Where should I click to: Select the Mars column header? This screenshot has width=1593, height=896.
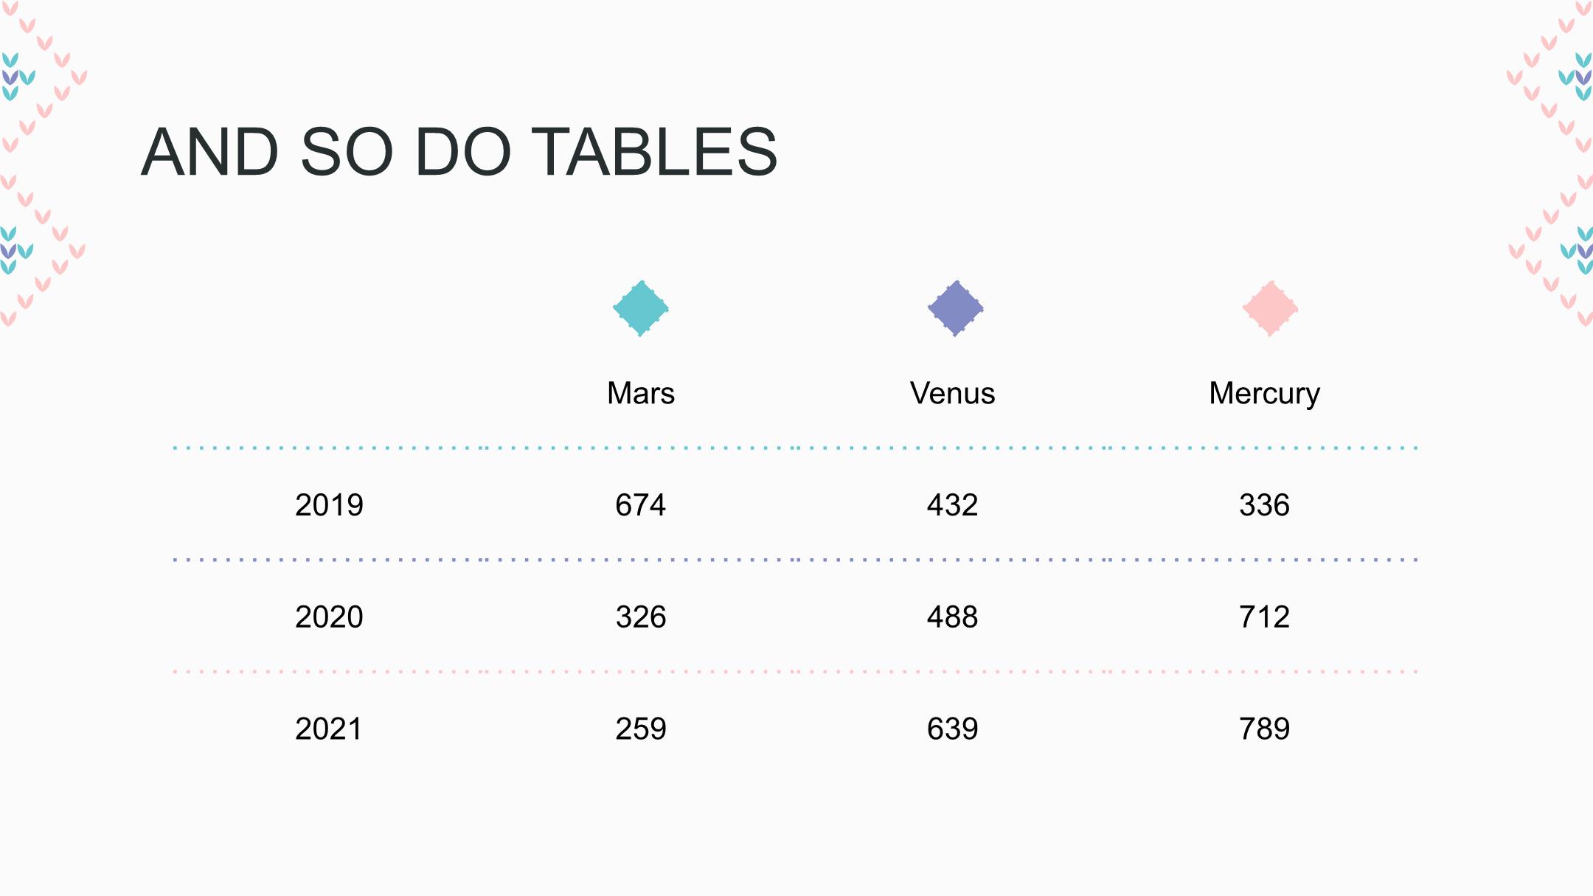click(x=641, y=393)
